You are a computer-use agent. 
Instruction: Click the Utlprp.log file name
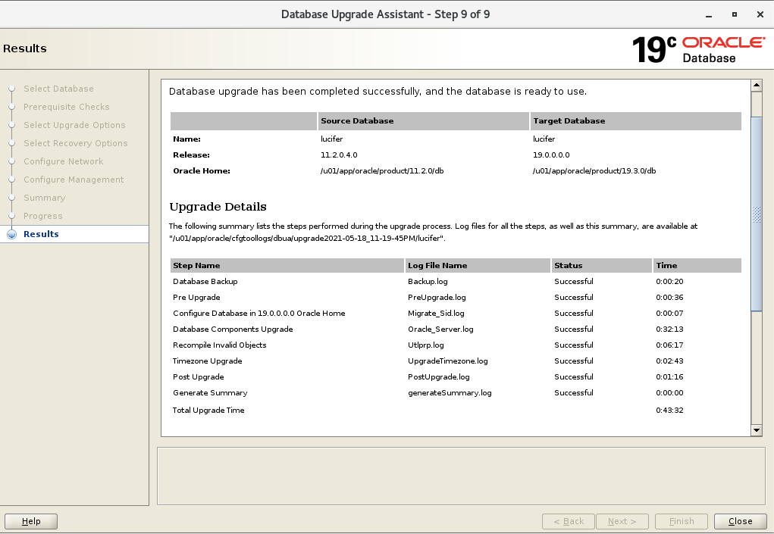pyautogui.click(x=425, y=345)
